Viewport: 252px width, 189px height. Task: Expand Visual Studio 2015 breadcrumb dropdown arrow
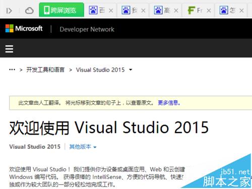point(131,70)
